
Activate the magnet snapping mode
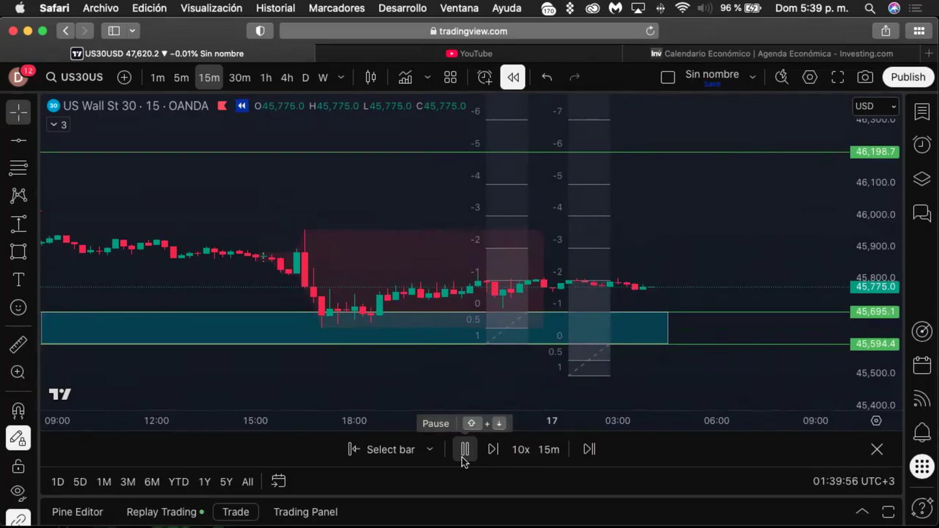click(18, 410)
